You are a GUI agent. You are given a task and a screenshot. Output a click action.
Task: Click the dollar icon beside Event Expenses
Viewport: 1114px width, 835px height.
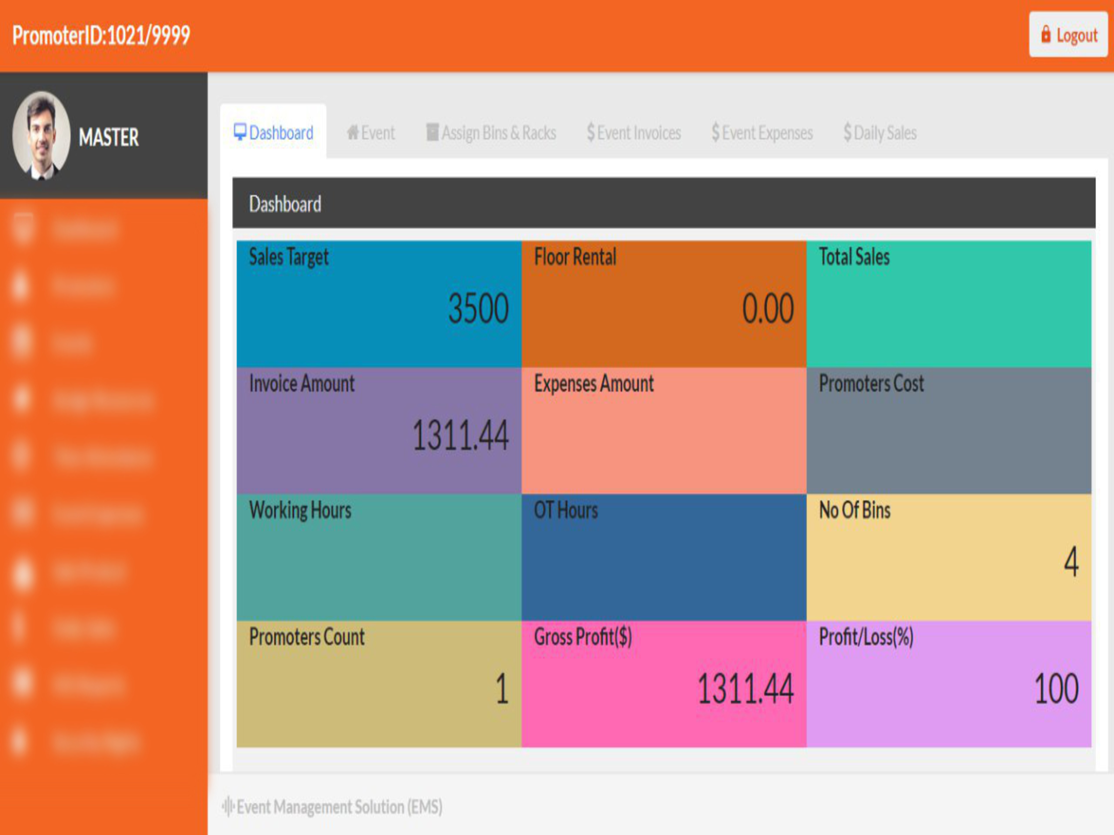tap(715, 132)
